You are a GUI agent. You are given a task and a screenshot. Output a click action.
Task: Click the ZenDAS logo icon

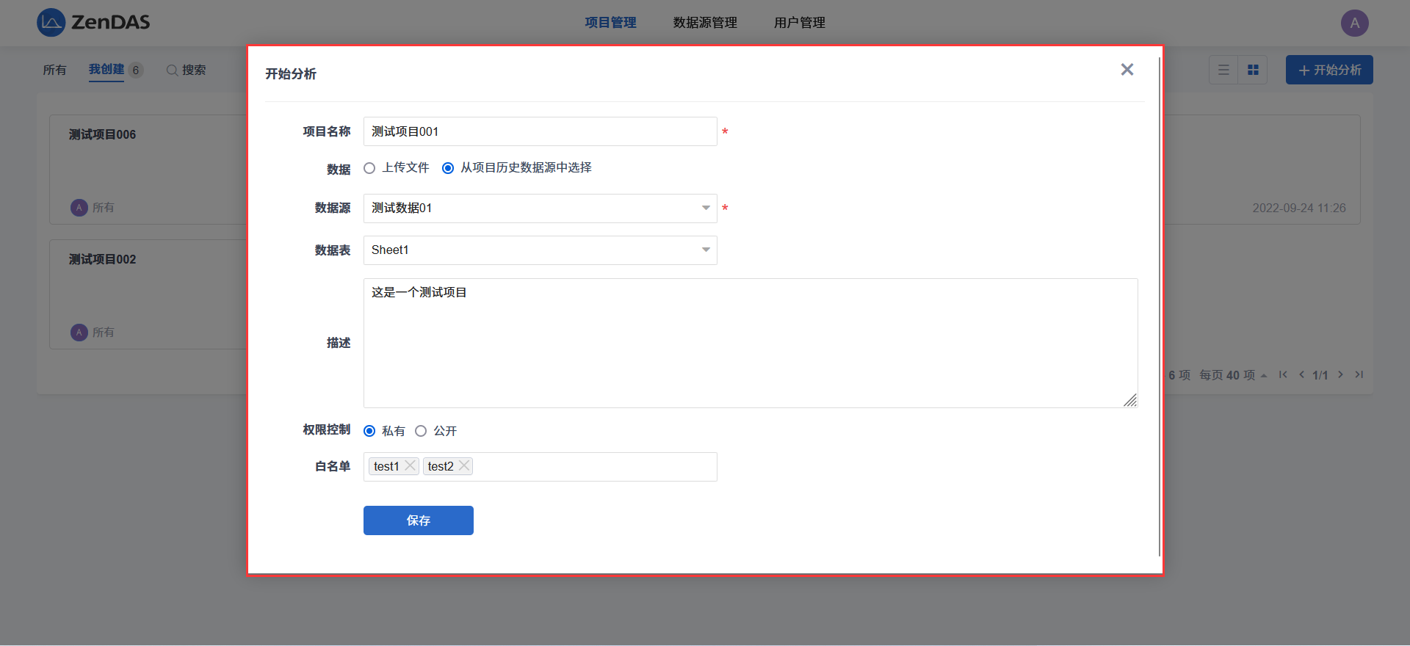click(51, 23)
